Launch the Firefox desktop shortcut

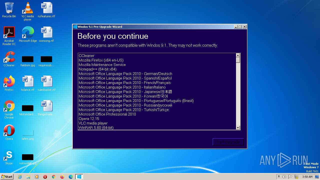tap(9, 83)
